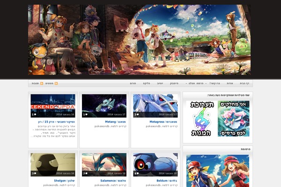Screen dimensions: 281x187
Task: Click the date on the Salamence thumbnail
Action: coord(116,173)
